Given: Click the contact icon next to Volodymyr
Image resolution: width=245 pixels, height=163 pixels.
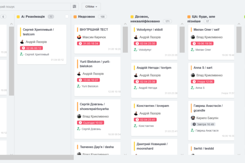Looking at the screenshot, I should 136,50.
